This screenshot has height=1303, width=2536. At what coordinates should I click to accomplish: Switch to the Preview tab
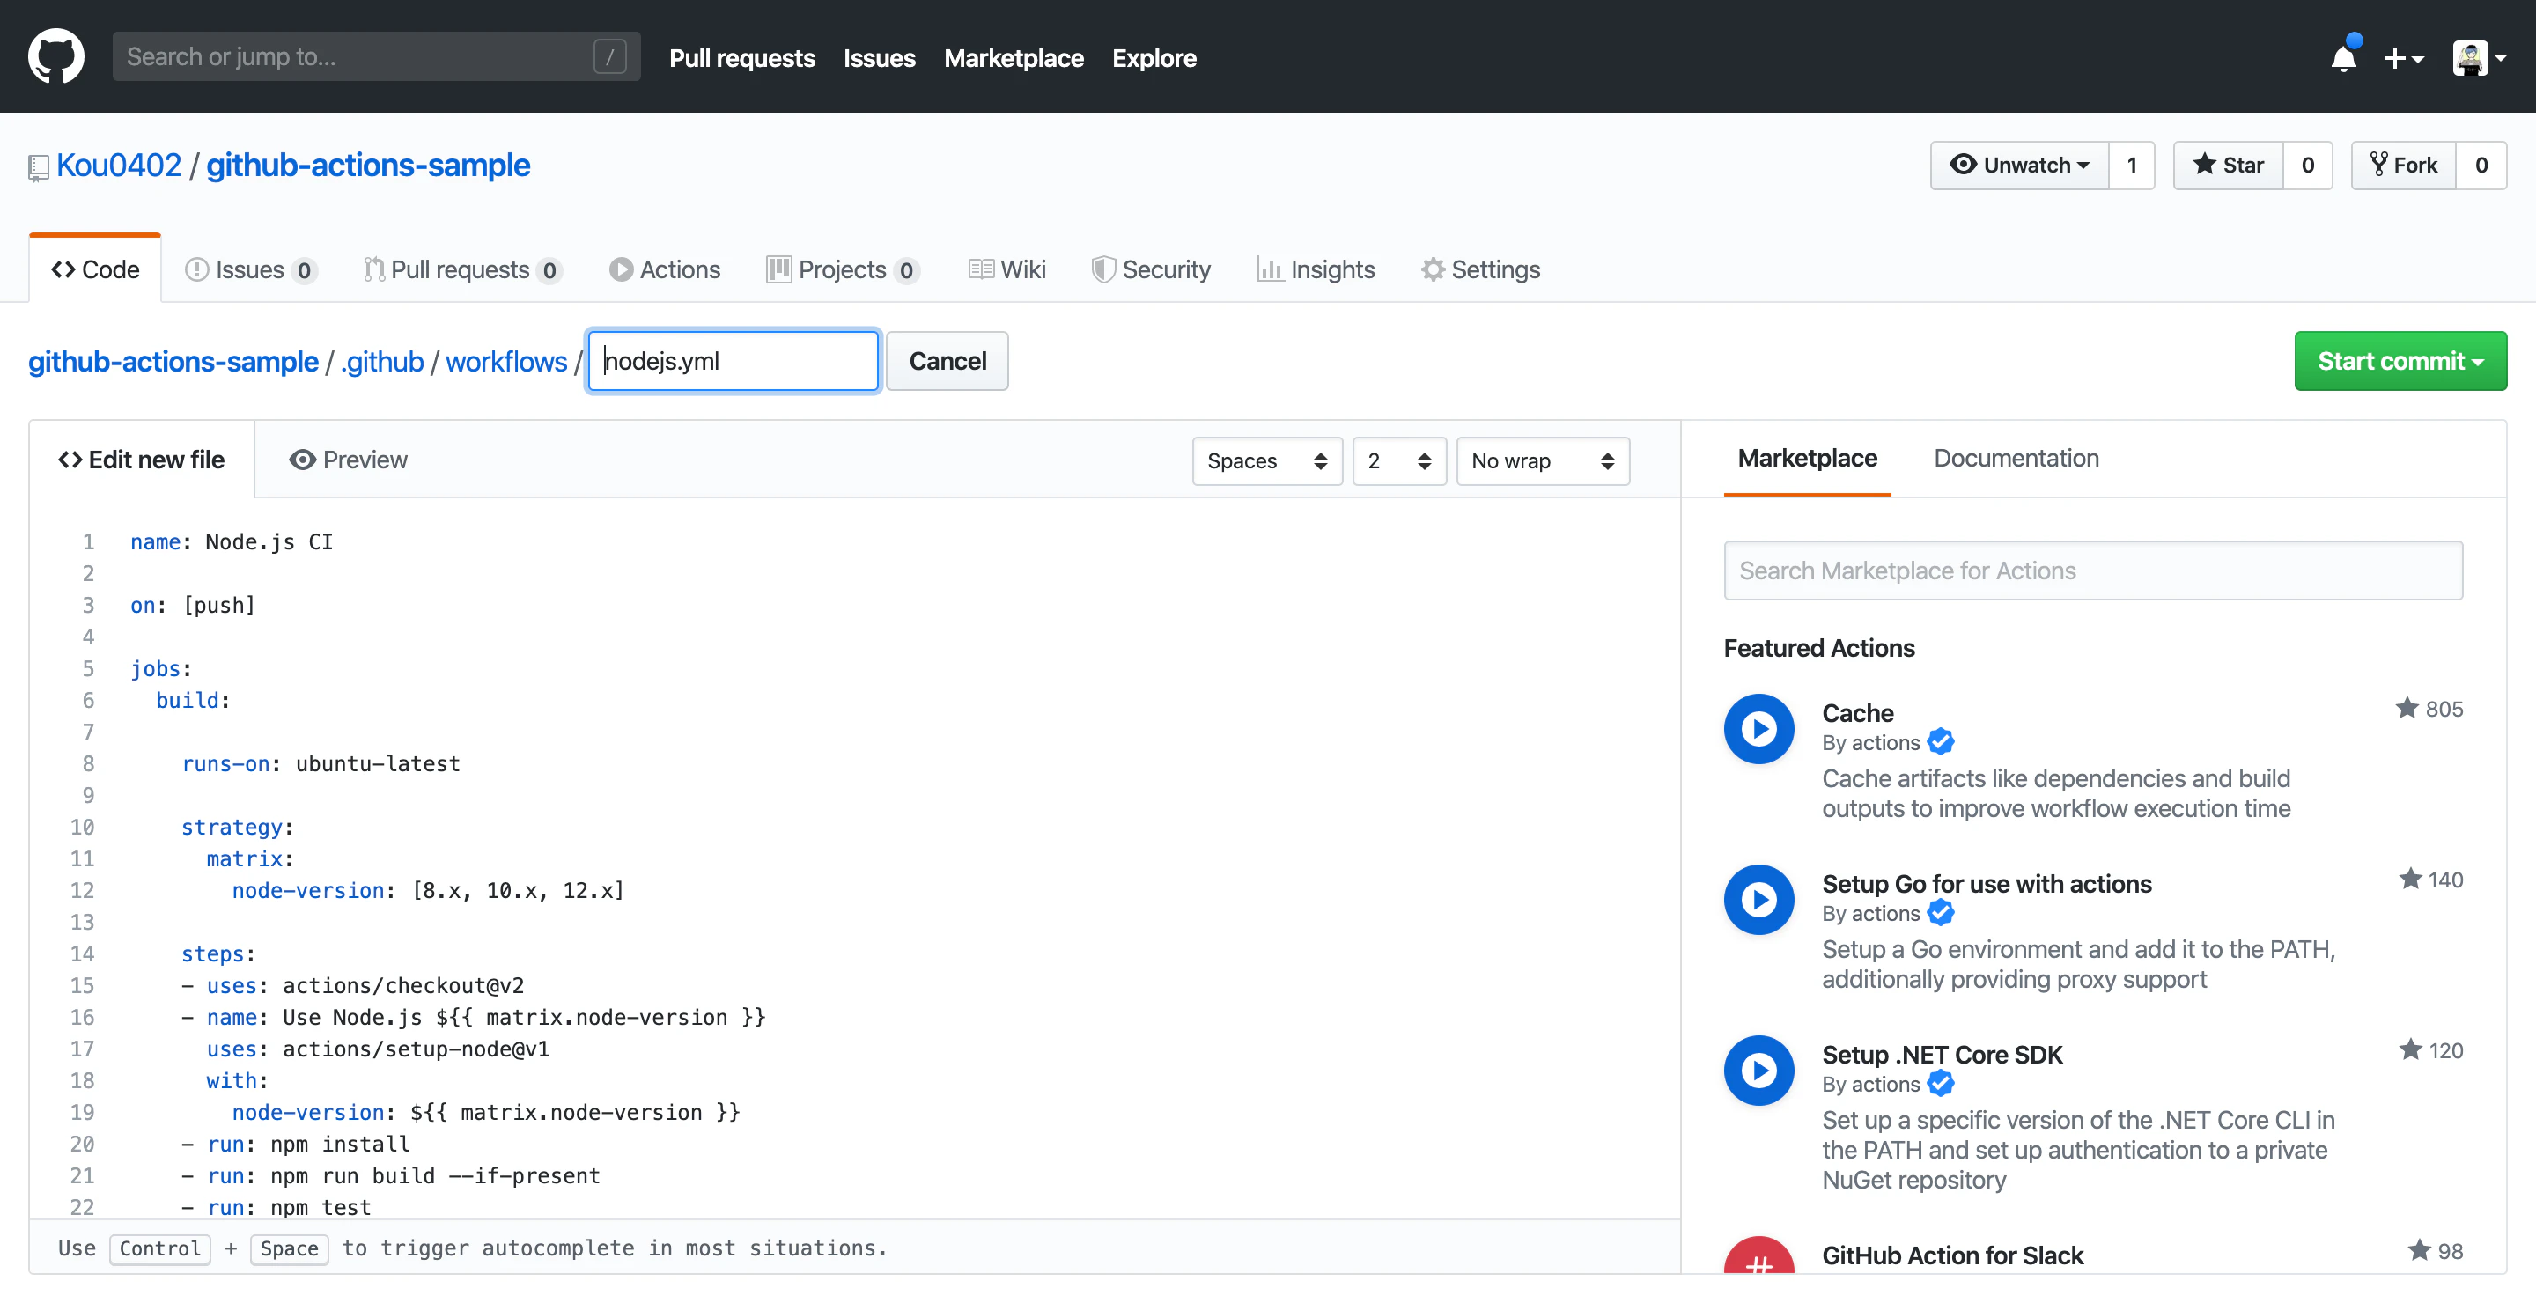coord(348,460)
